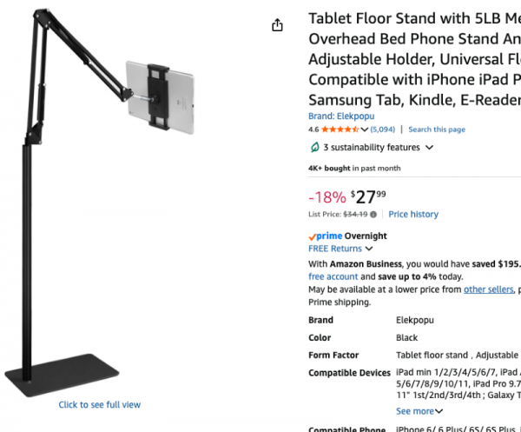Expand the star rating breakdown chevron

(x=364, y=130)
